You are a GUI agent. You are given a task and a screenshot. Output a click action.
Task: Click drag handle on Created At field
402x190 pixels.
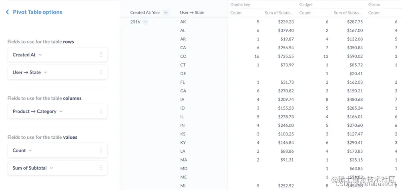100,55
